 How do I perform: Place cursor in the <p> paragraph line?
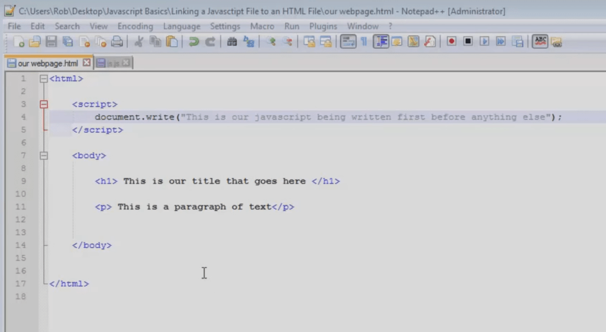tap(194, 207)
